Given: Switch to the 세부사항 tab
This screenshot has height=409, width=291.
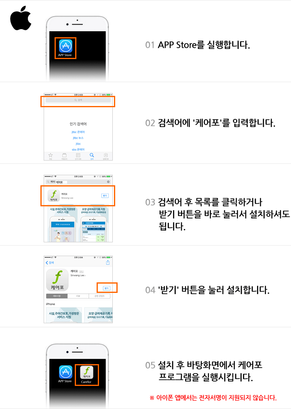Looking at the screenshot, I should (57, 296).
